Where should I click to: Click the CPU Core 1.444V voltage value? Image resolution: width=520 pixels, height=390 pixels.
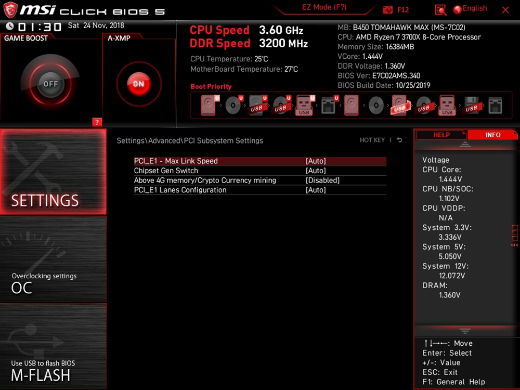(x=450, y=179)
